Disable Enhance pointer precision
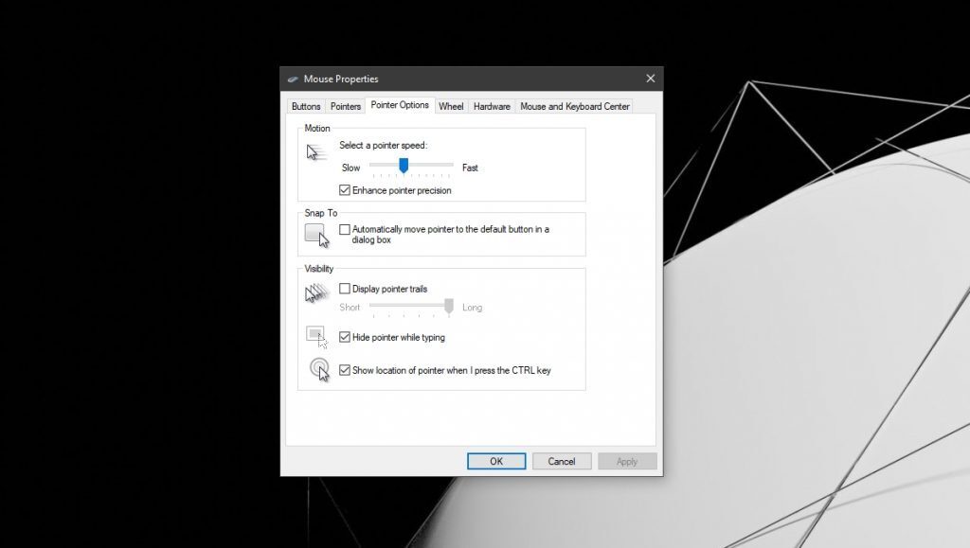 [x=347, y=190]
